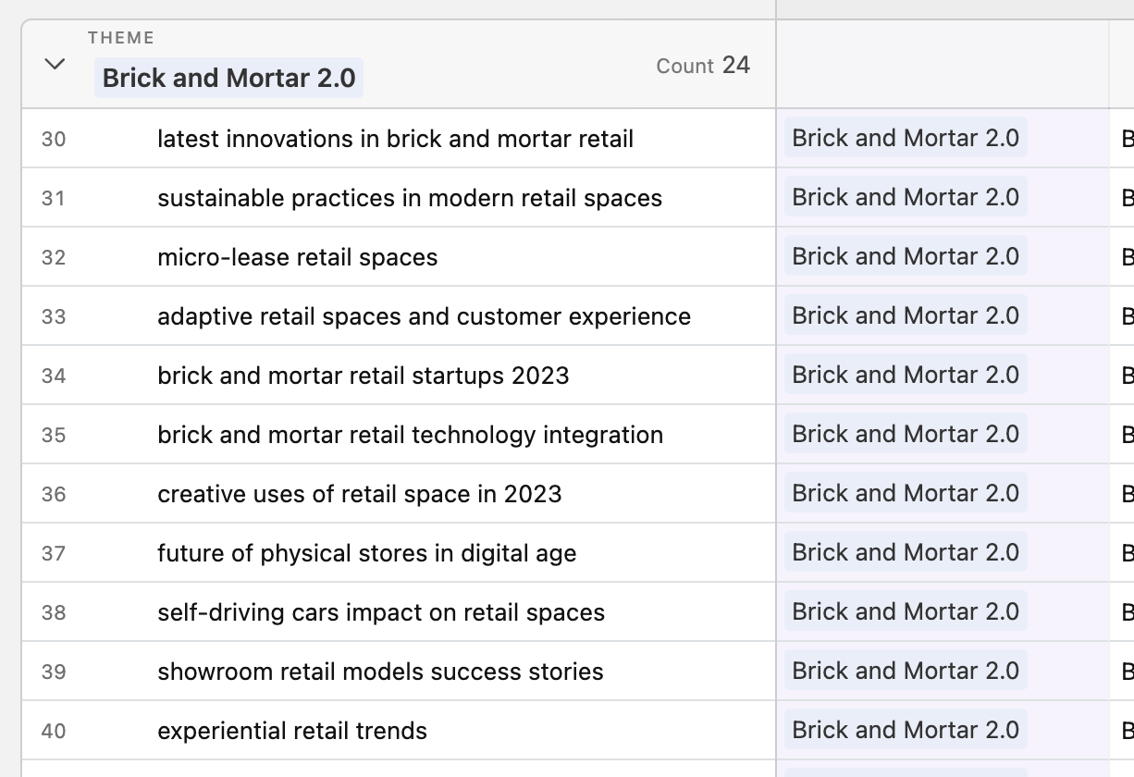The width and height of the screenshot is (1134, 777).
Task: Collapse the Brick and Mortar 2.0 group
Action: [x=55, y=64]
